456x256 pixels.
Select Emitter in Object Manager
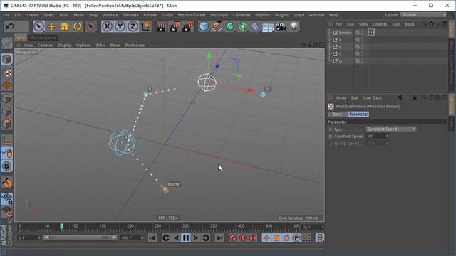[x=345, y=33]
